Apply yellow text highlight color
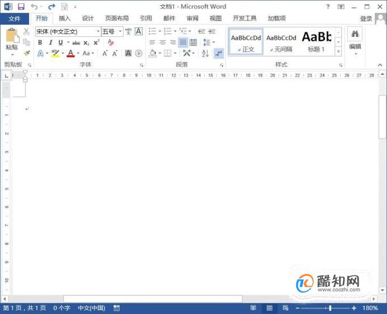Image resolution: width=387 pixels, height=314 pixels. coord(55,53)
